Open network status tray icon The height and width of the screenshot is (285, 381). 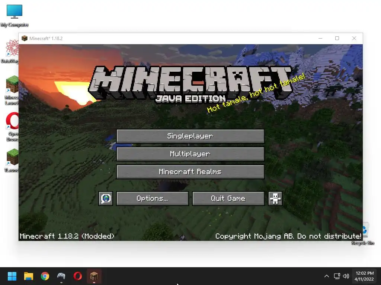point(337,276)
